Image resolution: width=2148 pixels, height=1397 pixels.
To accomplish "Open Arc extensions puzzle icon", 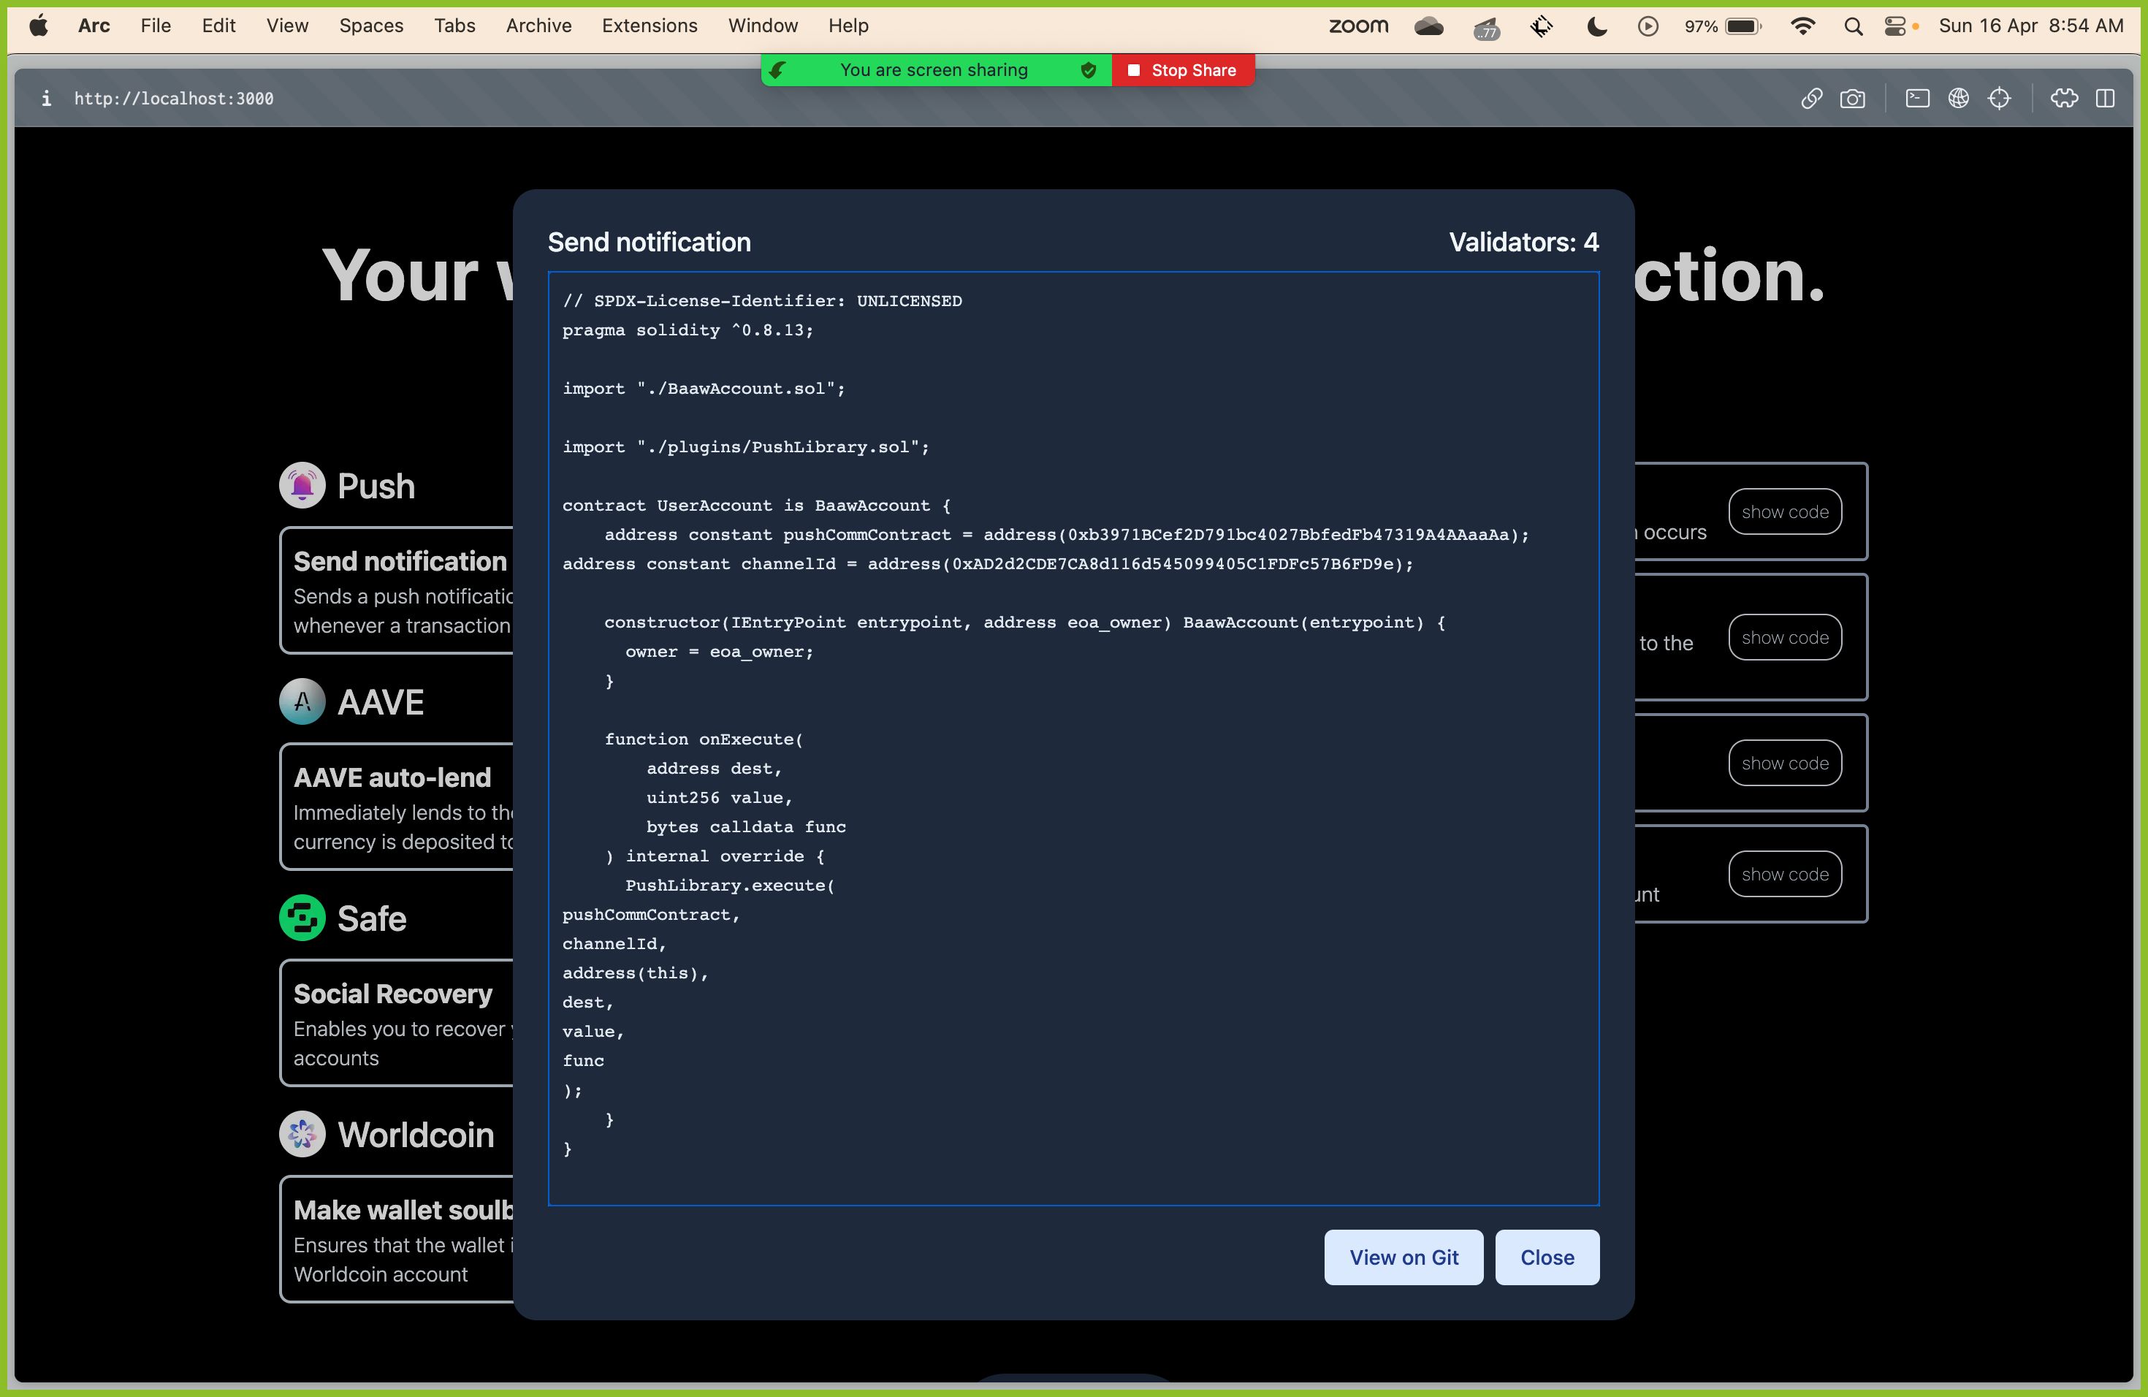I will [x=2063, y=99].
